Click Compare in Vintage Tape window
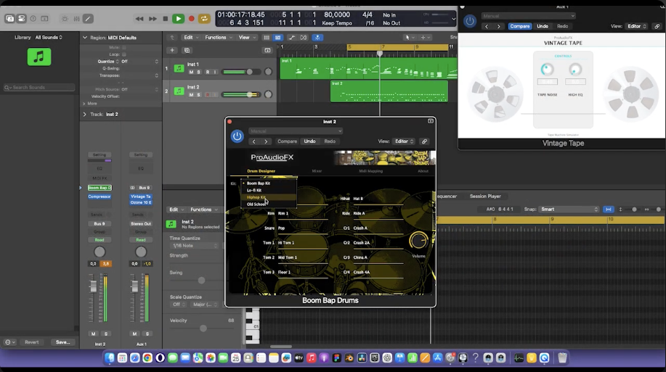 [520, 26]
